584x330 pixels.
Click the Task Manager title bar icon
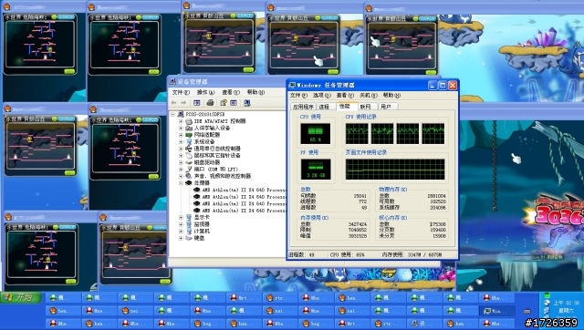click(x=293, y=85)
